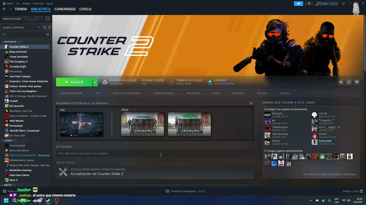This screenshot has width=366, height=205.
Task: Go to the TIENDA section
Action: coord(21,9)
